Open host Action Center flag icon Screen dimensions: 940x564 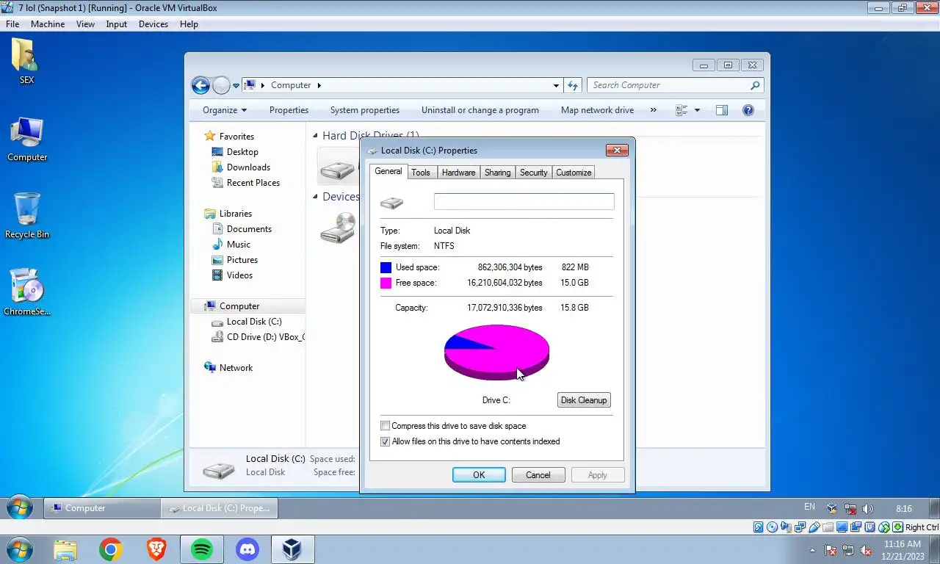coord(831,550)
